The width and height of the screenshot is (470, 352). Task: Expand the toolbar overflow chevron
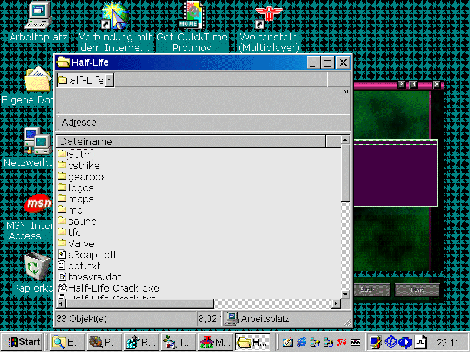pyautogui.click(x=346, y=92)
